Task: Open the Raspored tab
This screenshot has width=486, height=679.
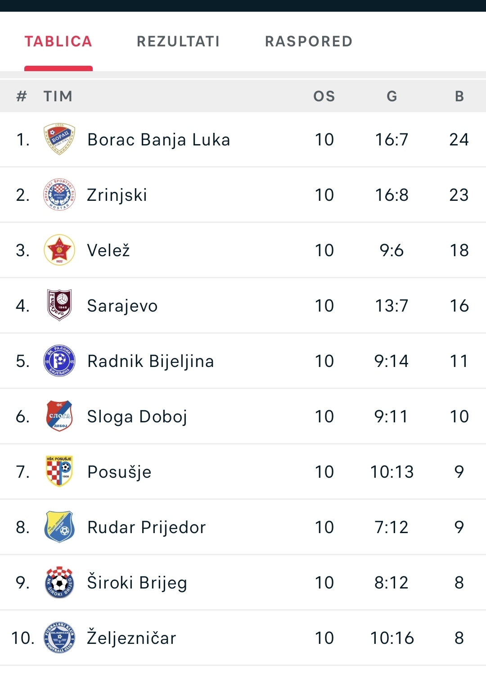Action: pyautogui.click(x=309, y=41)
